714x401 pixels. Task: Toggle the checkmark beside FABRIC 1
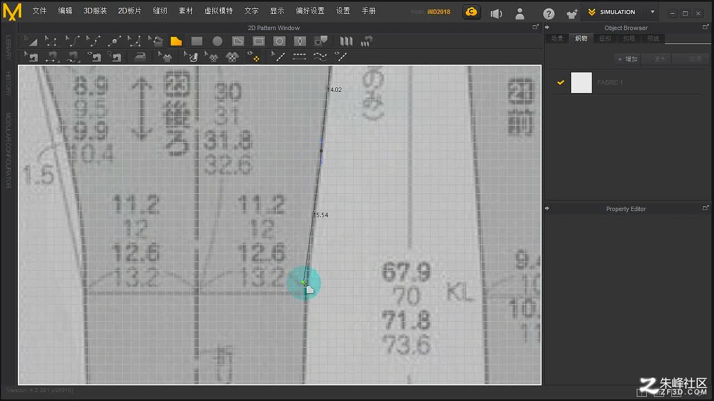click(561, 82)
